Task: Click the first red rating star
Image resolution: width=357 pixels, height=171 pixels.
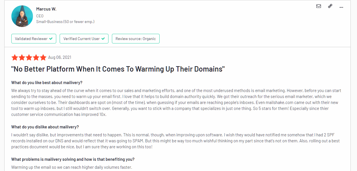Action: [15, 58]
